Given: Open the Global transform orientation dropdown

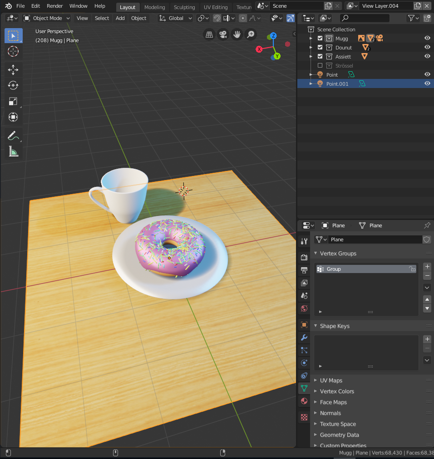Looking at the screenshot, I should pos(176,18).
